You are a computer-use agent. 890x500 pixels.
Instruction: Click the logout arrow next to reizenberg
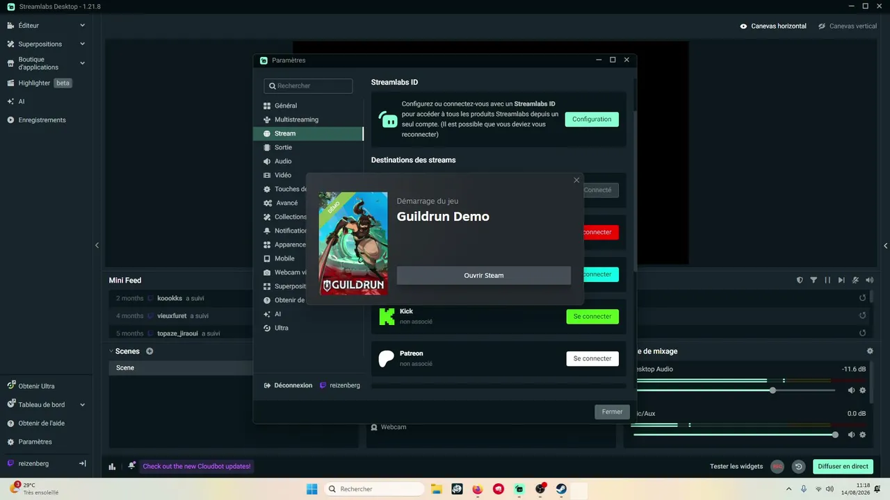point(82,463)
